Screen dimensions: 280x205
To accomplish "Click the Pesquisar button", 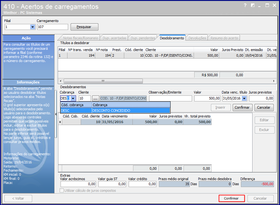I will 85,27.
